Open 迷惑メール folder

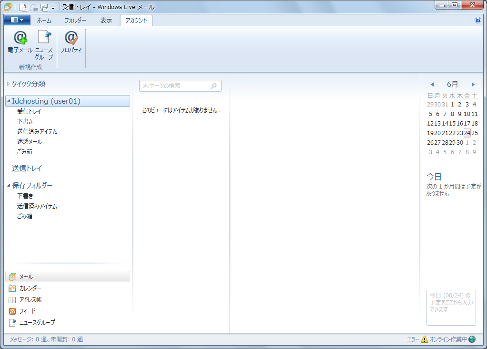30,141
